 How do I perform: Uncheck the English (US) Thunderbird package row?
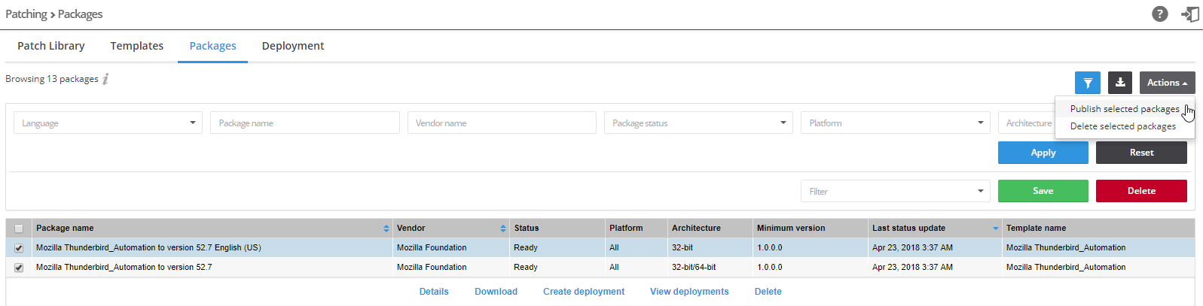19,248
